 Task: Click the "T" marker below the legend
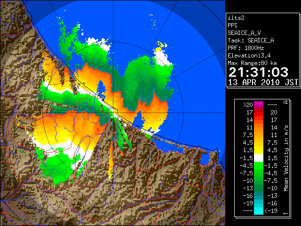click(x=286, y=213)
